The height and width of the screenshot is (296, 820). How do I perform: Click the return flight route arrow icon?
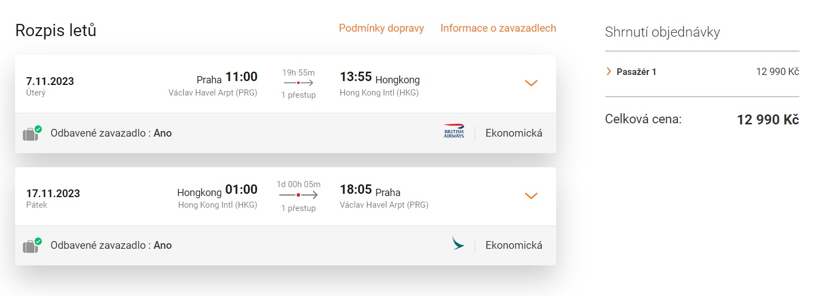tap(298, 195)
